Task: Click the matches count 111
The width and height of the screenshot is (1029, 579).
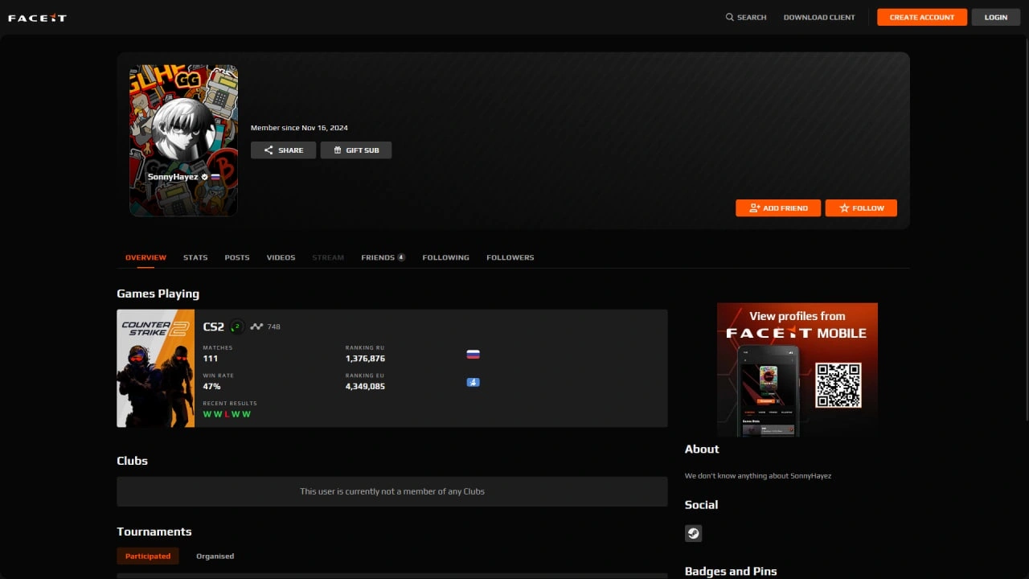Action: (x=211, y=359)
